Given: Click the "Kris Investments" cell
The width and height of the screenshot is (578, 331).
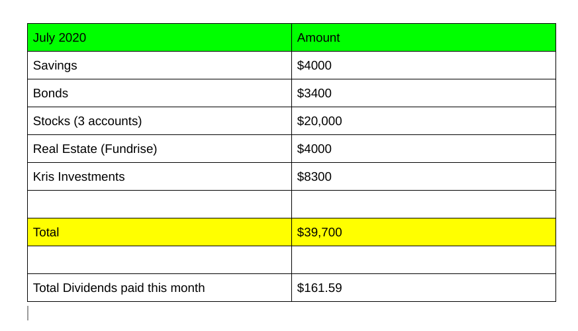Looking at the screenshot, I should (159, 177).
